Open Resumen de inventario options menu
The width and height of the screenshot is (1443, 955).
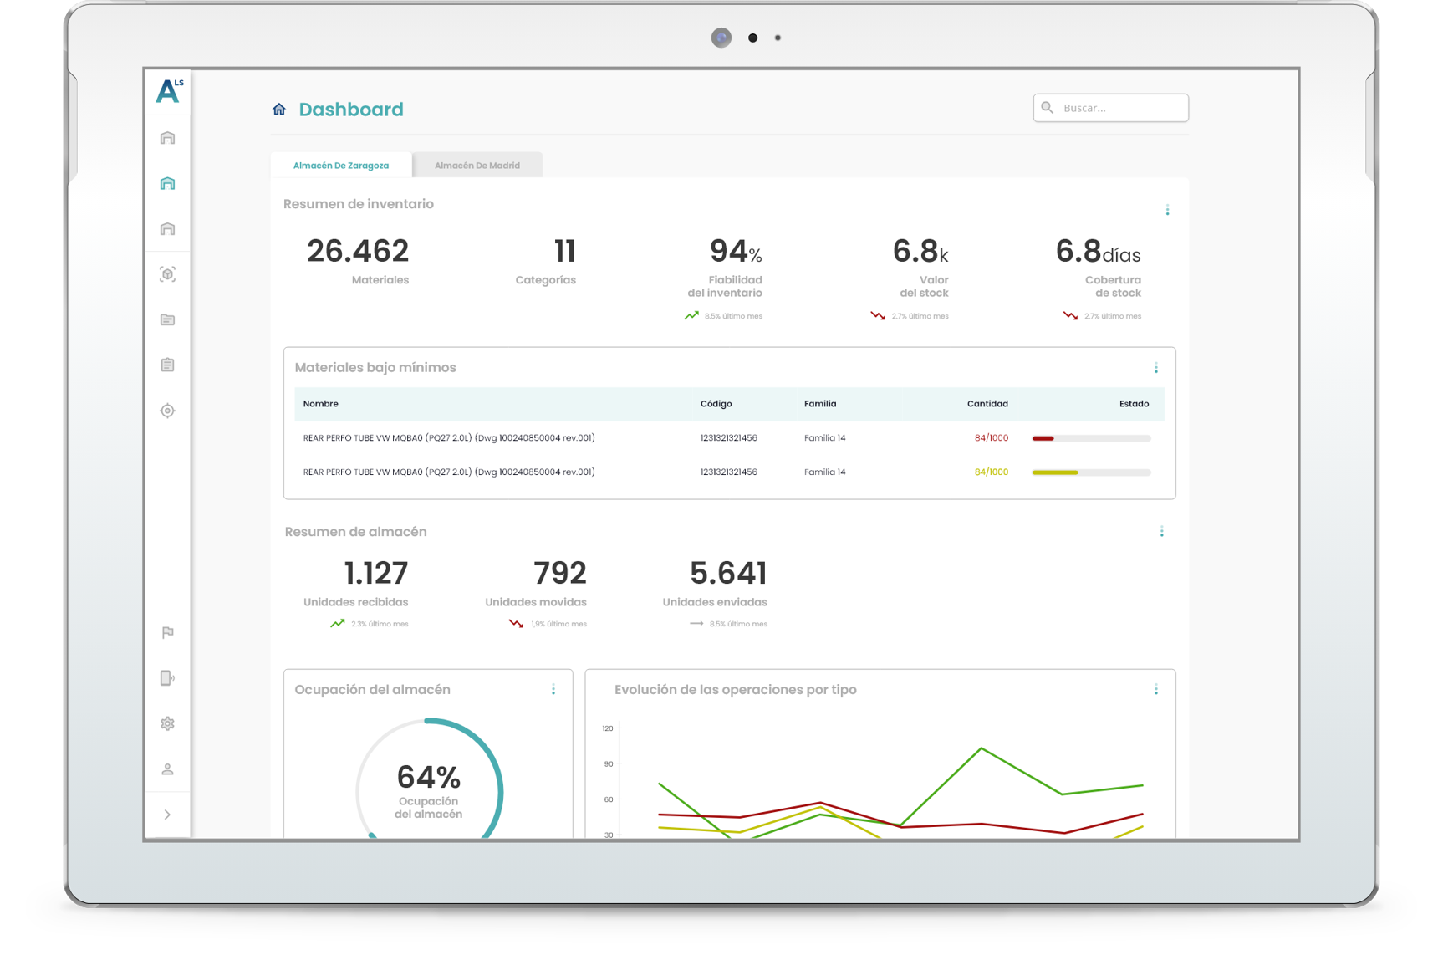click(x=1167, y=210)
